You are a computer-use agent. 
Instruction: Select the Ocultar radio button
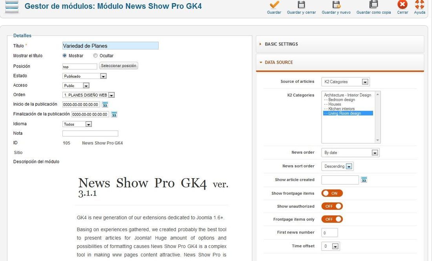(95, 56)
